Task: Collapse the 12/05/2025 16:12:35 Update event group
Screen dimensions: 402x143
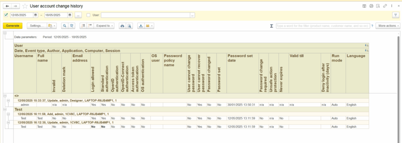Action: 8,122
